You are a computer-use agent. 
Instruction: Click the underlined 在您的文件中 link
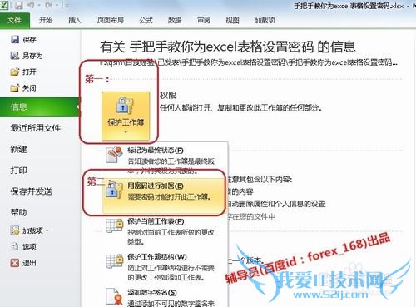point(251,216)
